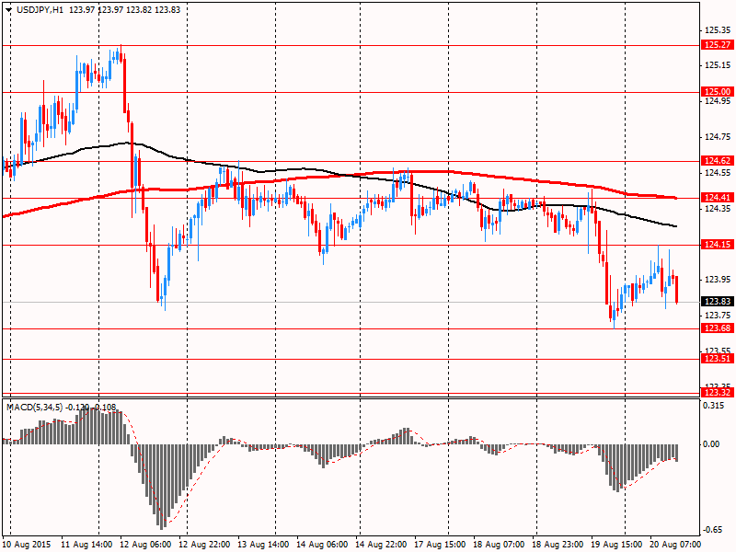This screenshot has width=736, height=552.
Task: Select the 124.62 red price level label
Action: tap(718, 161)
